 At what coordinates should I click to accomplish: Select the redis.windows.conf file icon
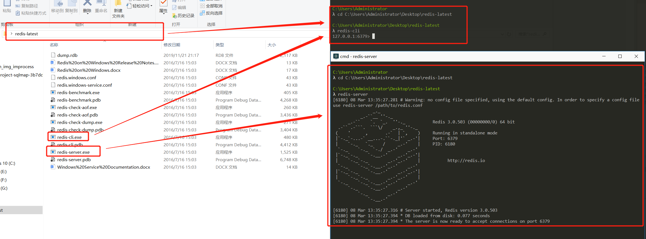(x=53, y=78)
